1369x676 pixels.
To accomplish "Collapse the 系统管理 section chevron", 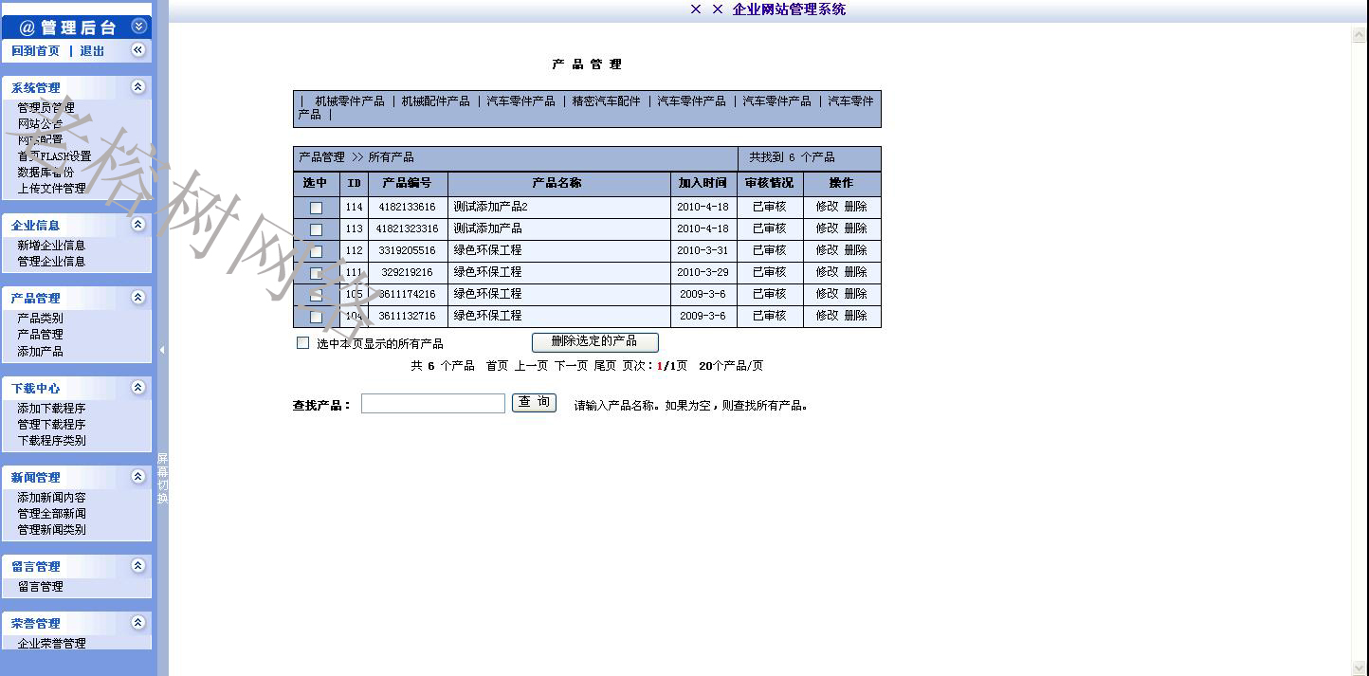I will point(138,86).
